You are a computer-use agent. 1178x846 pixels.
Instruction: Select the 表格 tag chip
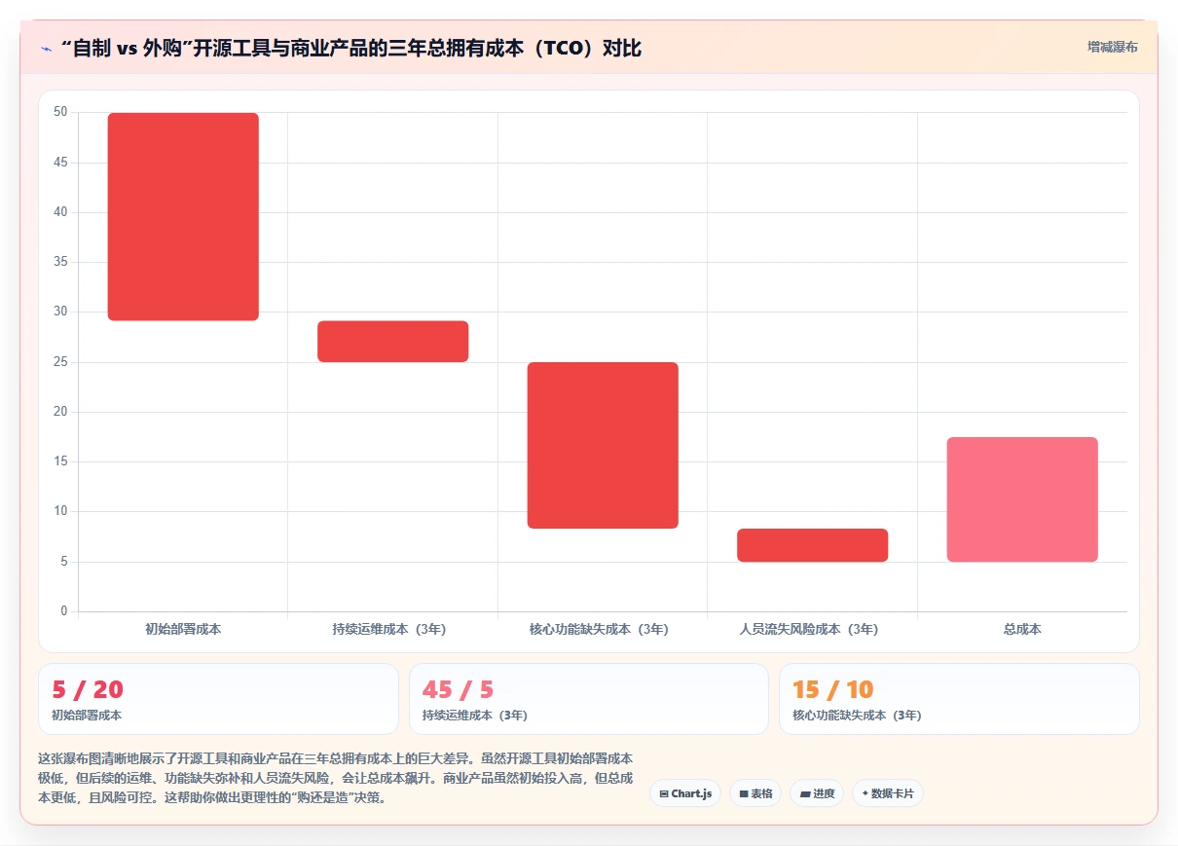[755, 793]
